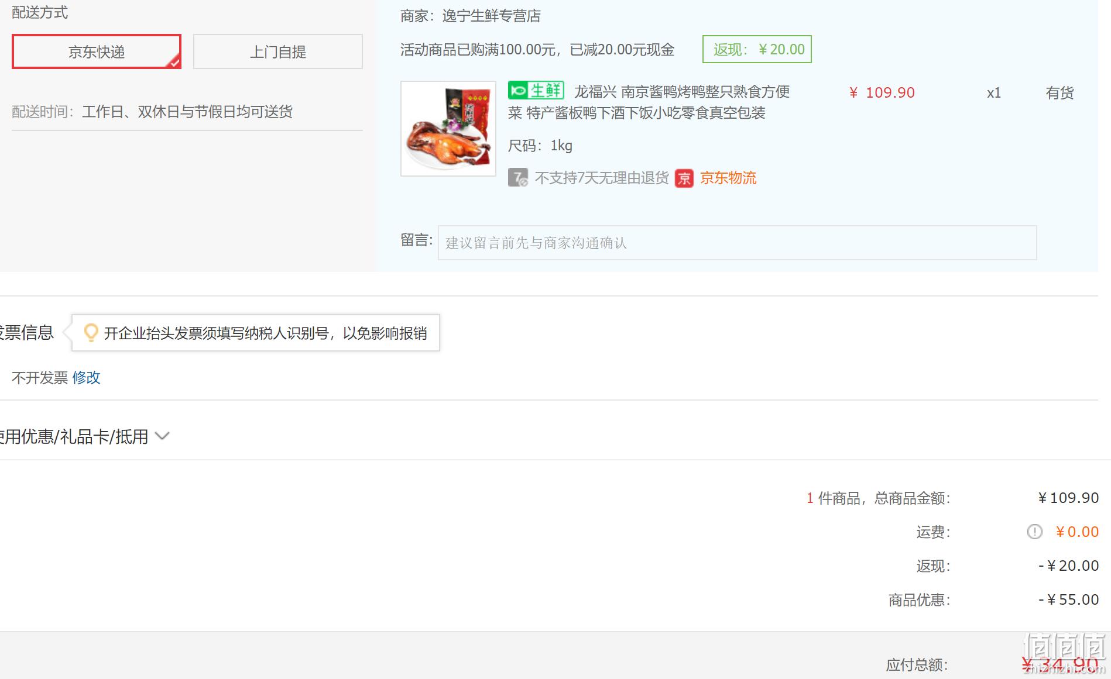Screen dimensions: 1111x679
Task: Click the 商家: 逸宁生鲜专营店 merchant text
Action: click(471, 16)
